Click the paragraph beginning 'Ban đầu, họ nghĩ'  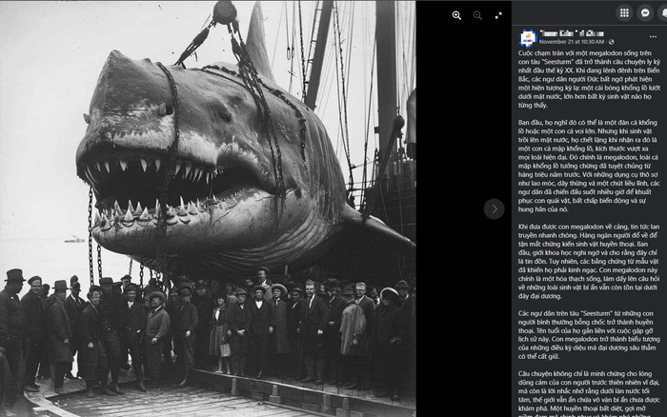point(589,166)
